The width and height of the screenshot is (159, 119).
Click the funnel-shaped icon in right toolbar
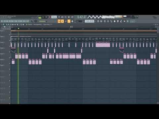(x=118, y=21)
